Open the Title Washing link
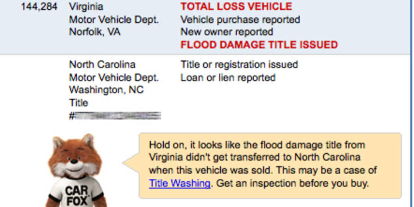The width and height of the screenshot is (414, 207). 180,183
